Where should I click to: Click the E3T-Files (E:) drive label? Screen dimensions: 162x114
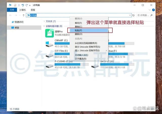pyautogui.click(x=61, y=51)
